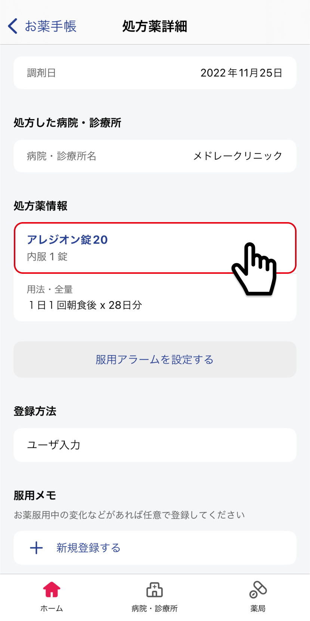Switch to the 病院・診療所 tab label
310x621 pixels.
click(154, 609)
